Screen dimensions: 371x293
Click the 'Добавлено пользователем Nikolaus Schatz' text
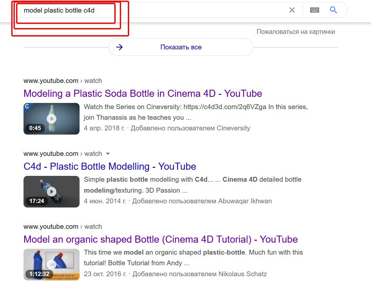(x=199, y=274)
